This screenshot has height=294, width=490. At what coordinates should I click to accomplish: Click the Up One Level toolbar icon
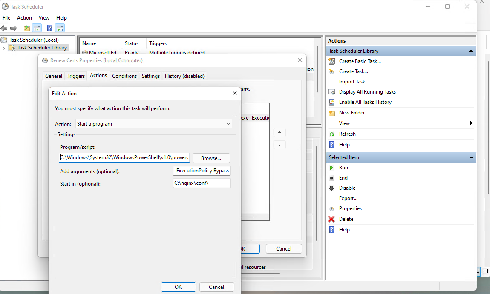point(27,29)
